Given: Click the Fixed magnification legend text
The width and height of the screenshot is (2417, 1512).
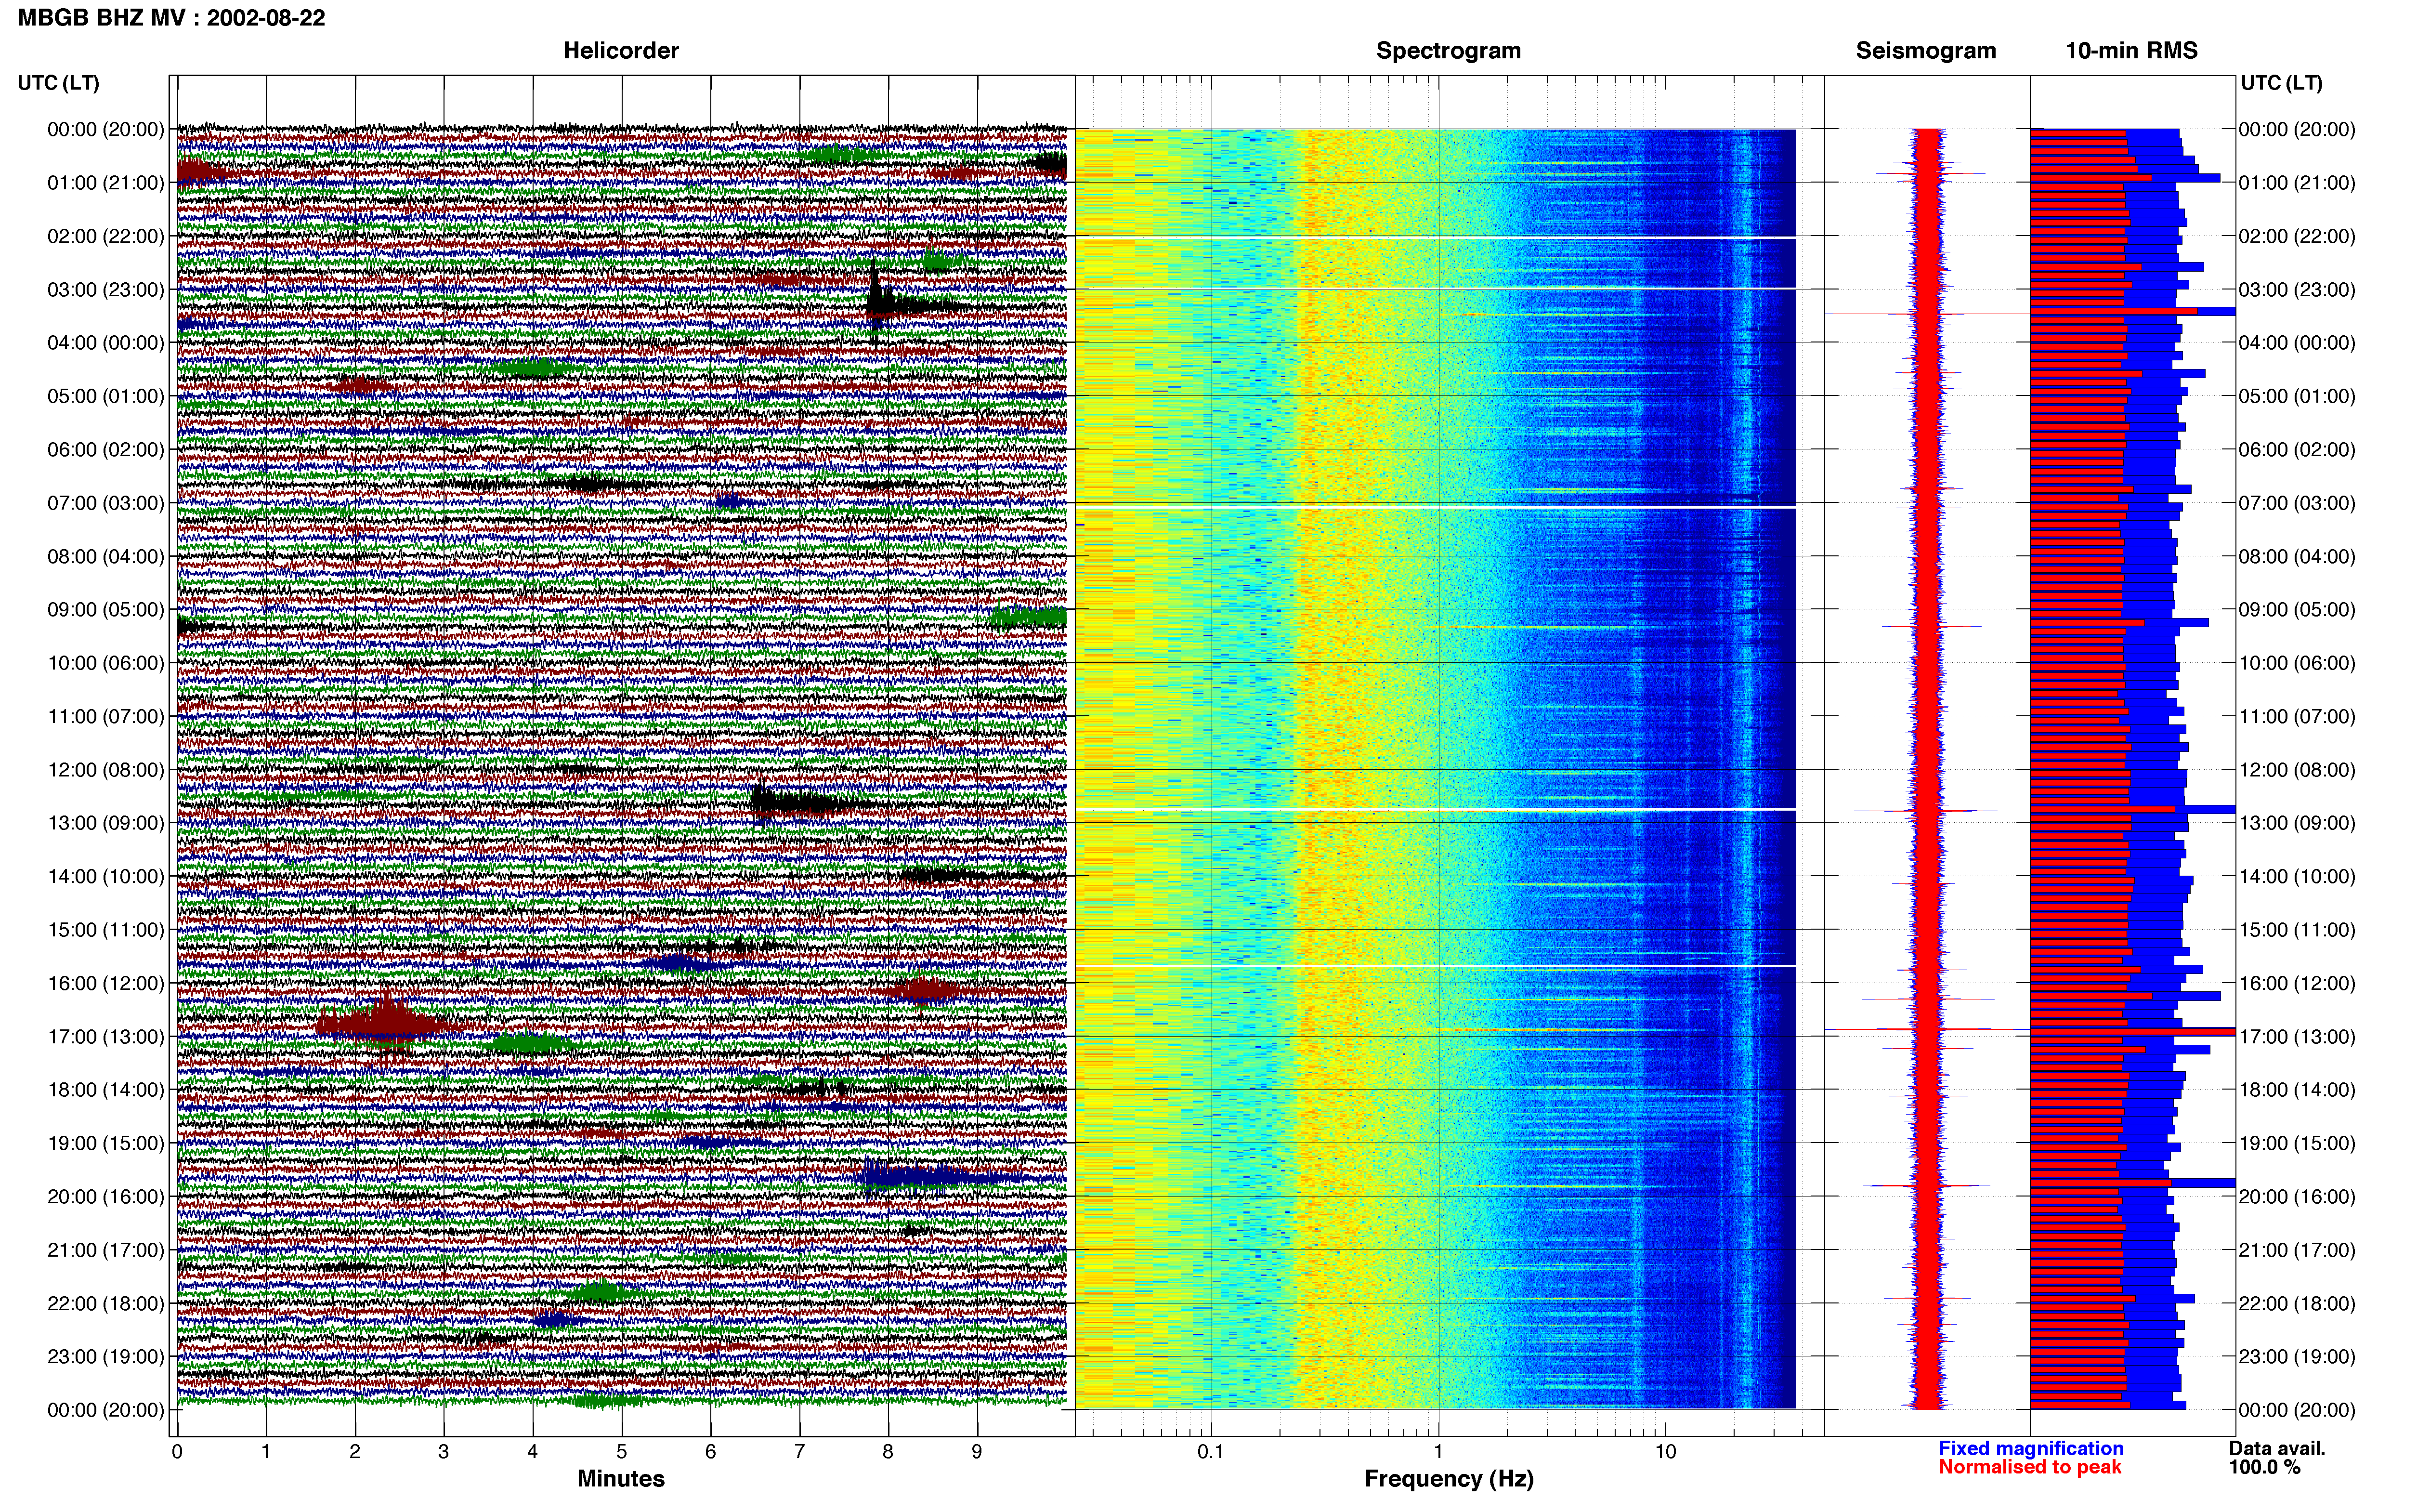Looking at the screenshot, I should tap(2031, 1448).
